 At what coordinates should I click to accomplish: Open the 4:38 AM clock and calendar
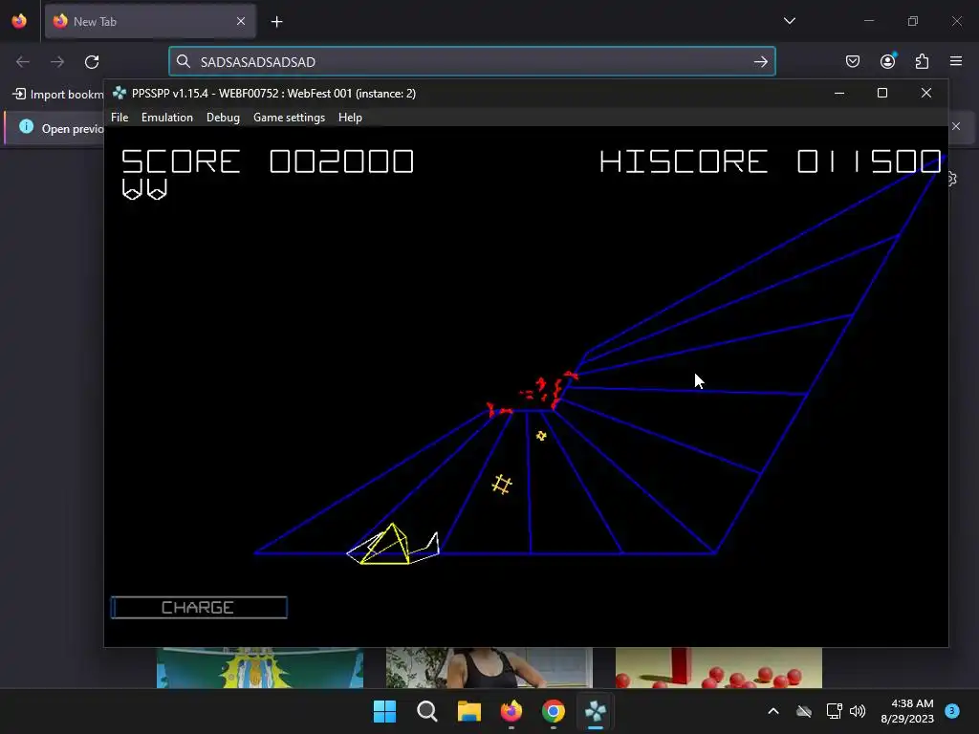click(907, 711)
